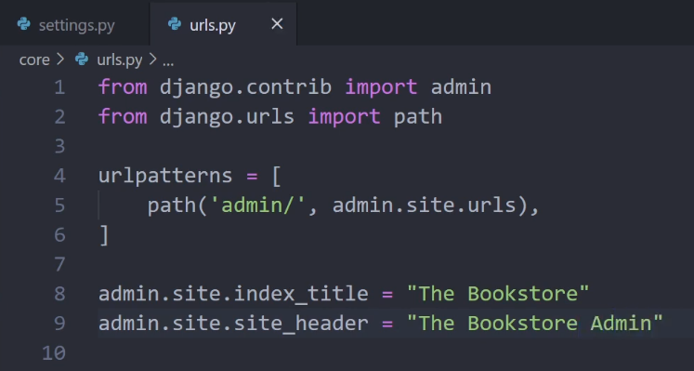The height and width of the screenshot is (371, 694).
Task: Select the urls.py editor tab
Action: tap(223, 24)
